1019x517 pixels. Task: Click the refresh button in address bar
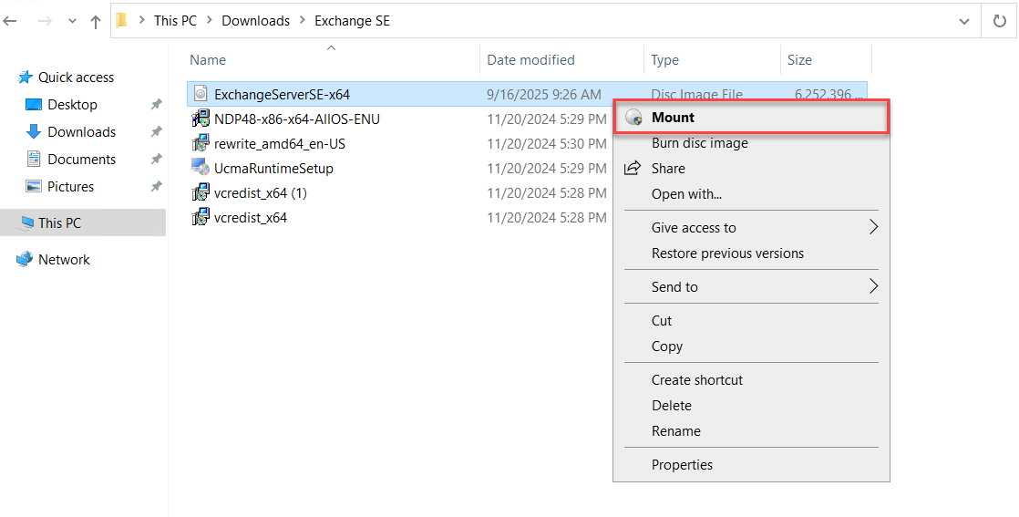tap(1000, 21)
